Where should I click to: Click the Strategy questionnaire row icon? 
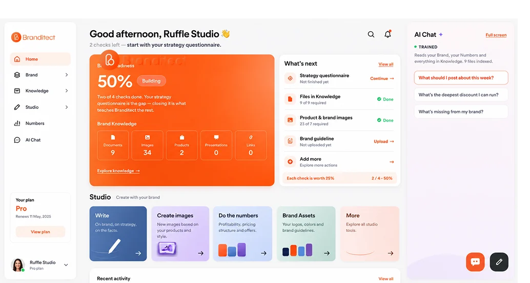[290, 78]
